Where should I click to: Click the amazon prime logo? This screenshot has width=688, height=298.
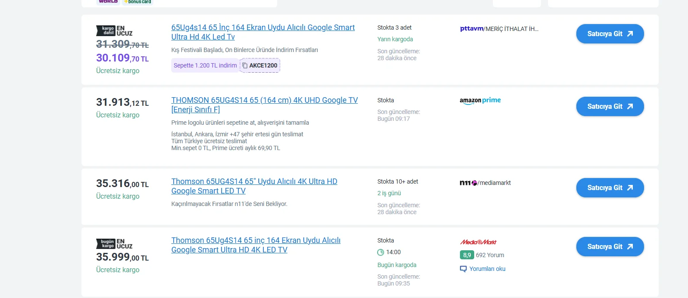480,101
